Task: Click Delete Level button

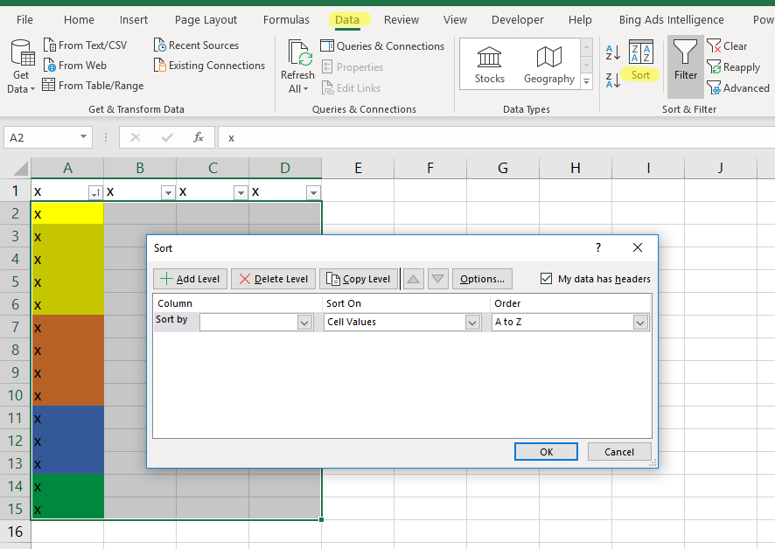Action: 273,279
